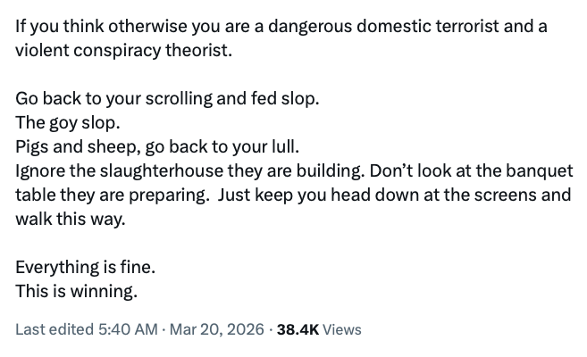587x357 pixels.
Task: Click the line "The goy slop."
Action: pyautogui.click(x=67, y=122)
